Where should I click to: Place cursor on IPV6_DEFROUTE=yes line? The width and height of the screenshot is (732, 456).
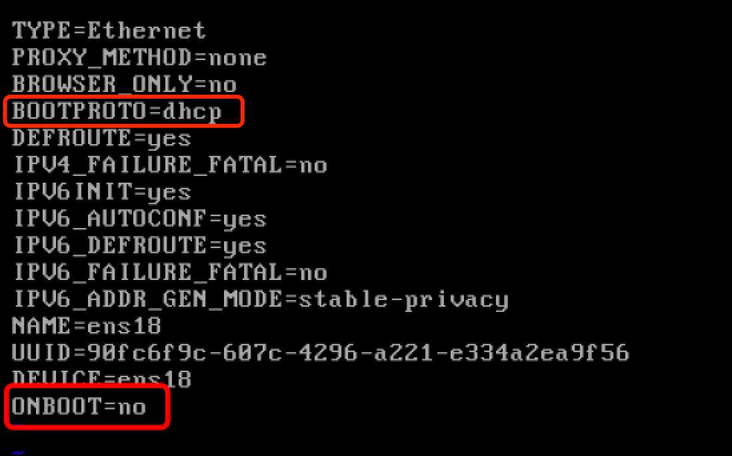click(139, 245)
